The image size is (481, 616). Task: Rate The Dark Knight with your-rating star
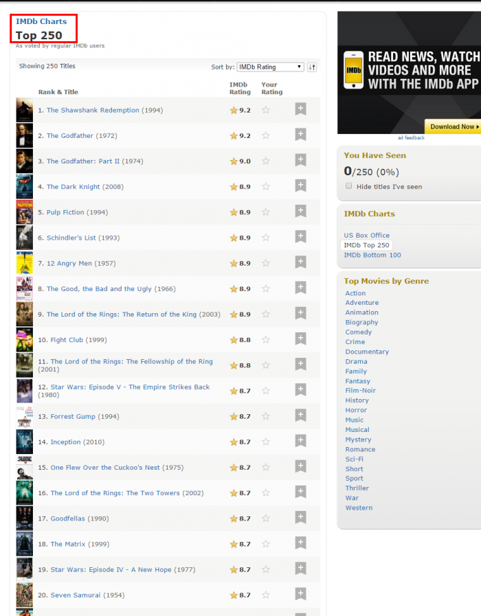[266, 187]
